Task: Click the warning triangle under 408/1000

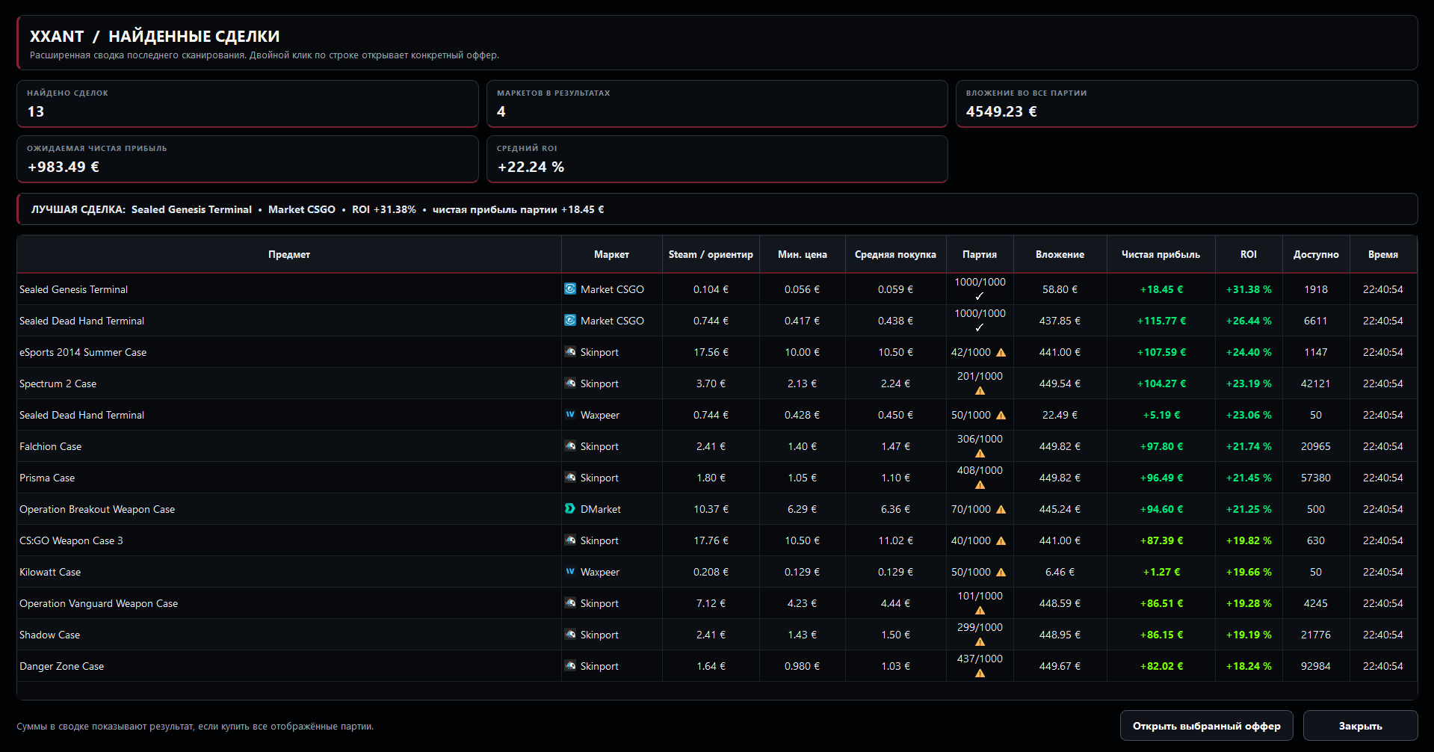Action: click(x=980, y=484)
